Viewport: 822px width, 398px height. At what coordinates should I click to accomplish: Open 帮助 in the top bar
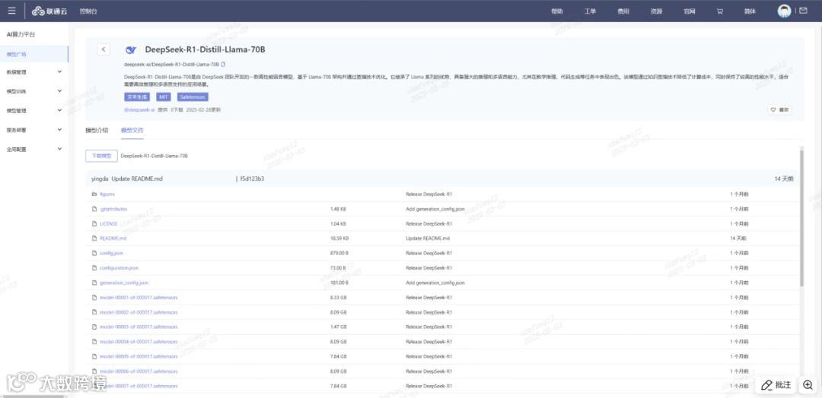coord(556,11)
